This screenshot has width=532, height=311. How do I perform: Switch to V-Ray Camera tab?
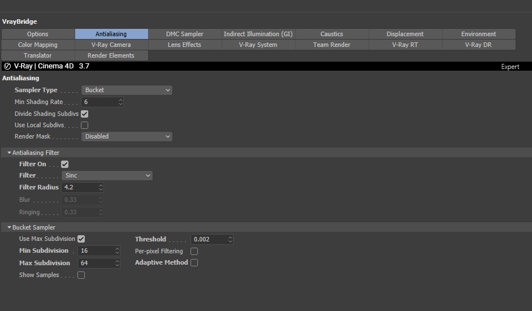coord(111,45)
